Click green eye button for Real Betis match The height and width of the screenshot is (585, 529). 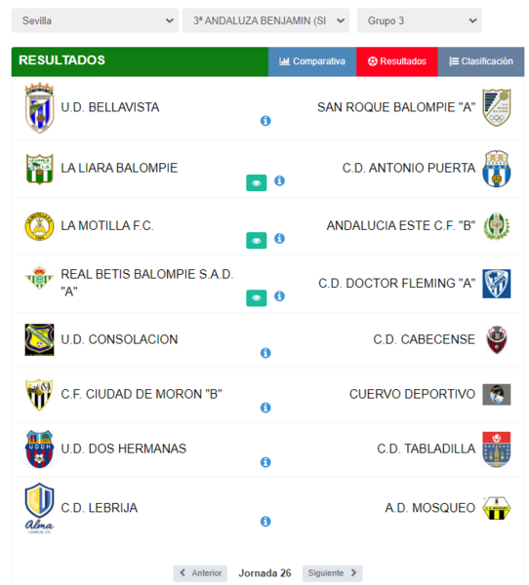[x=257, y=297]
